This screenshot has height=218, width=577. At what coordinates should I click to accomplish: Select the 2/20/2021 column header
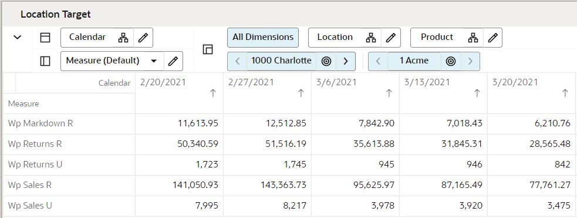pyautogui.click(x=179, y=93)
